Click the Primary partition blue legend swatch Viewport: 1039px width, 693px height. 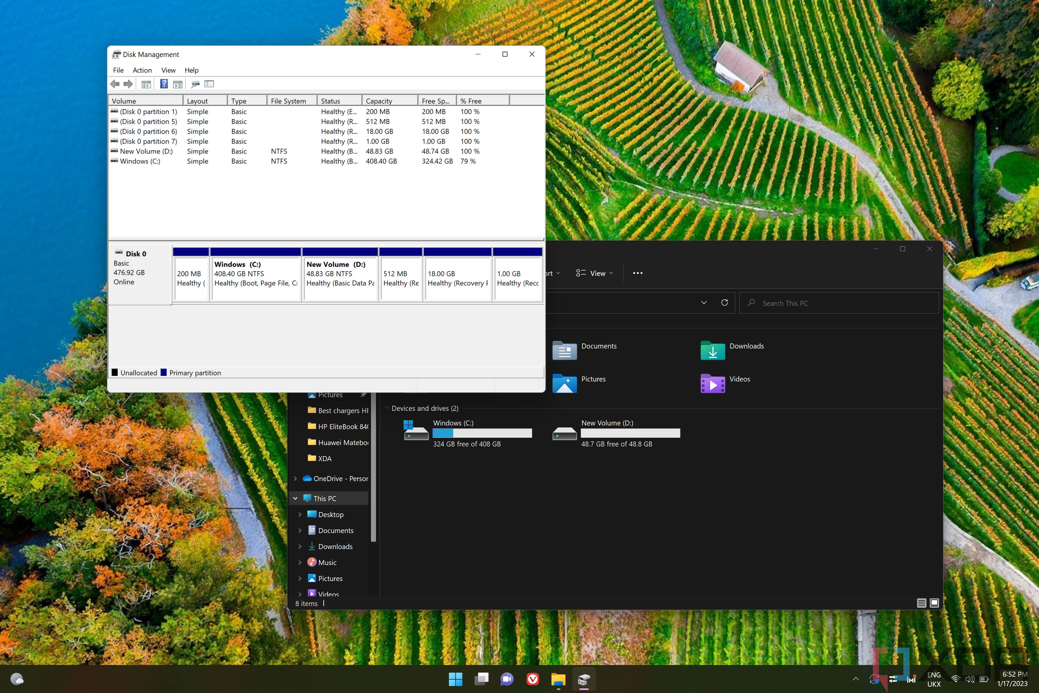tap(164, 372)
